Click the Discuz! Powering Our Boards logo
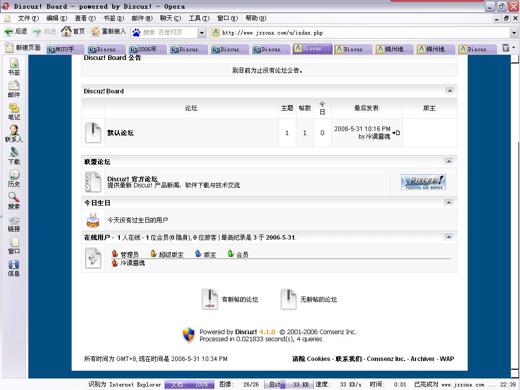This screenshot has height=390, width=520. 423,182
